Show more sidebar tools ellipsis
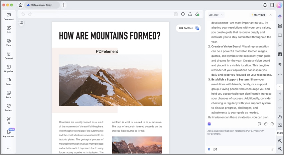The image size is (284, 155). click(9, 149)
